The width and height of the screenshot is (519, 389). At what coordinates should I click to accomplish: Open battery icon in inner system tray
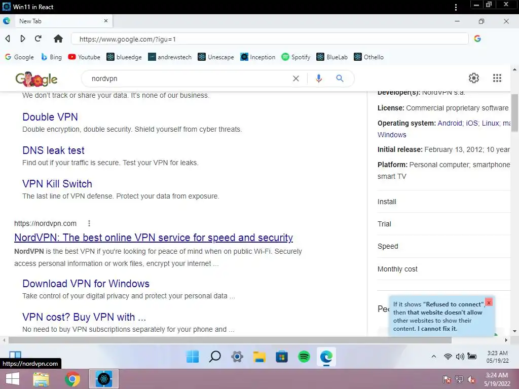click(x=472, y=356)
